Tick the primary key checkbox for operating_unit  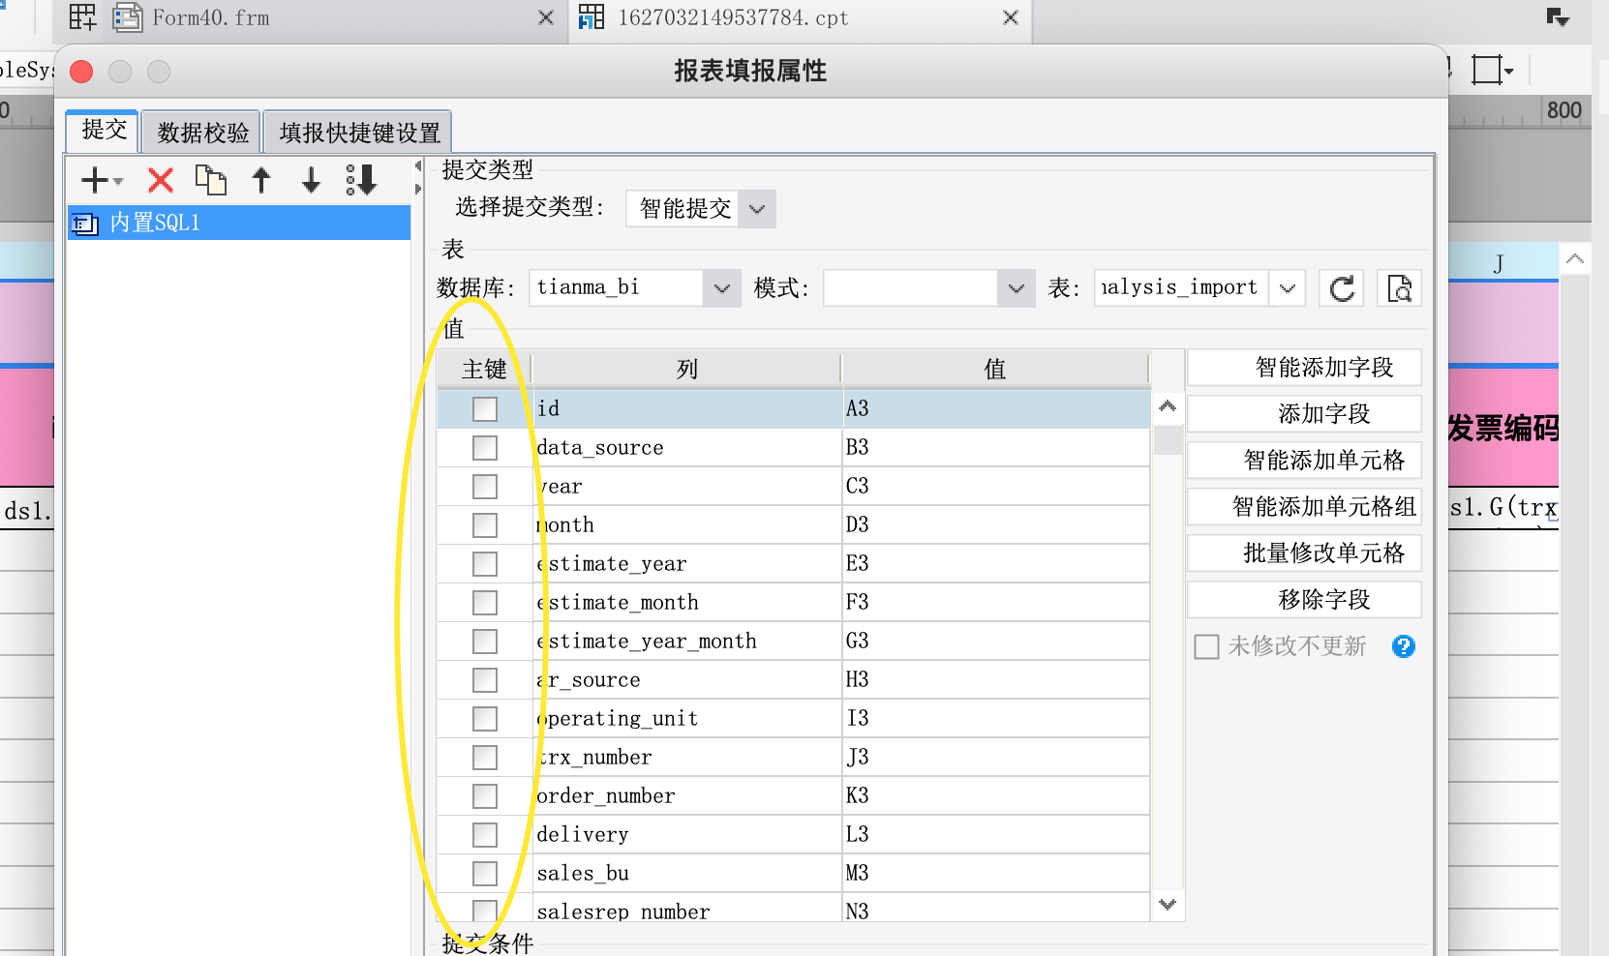pos(485,719)
